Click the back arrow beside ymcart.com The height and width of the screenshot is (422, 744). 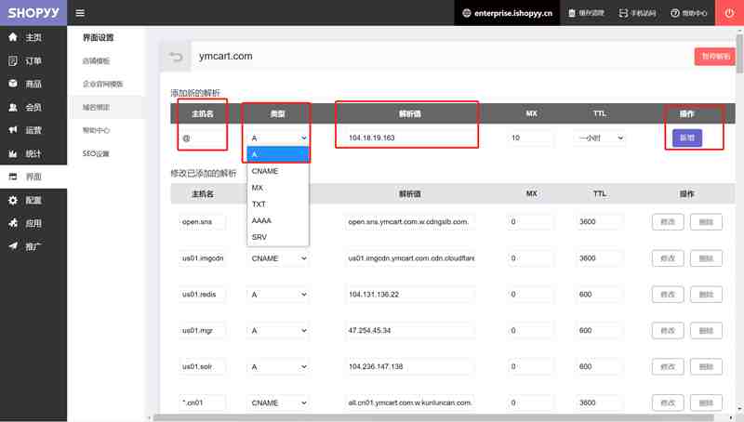(x=176, y=57)
